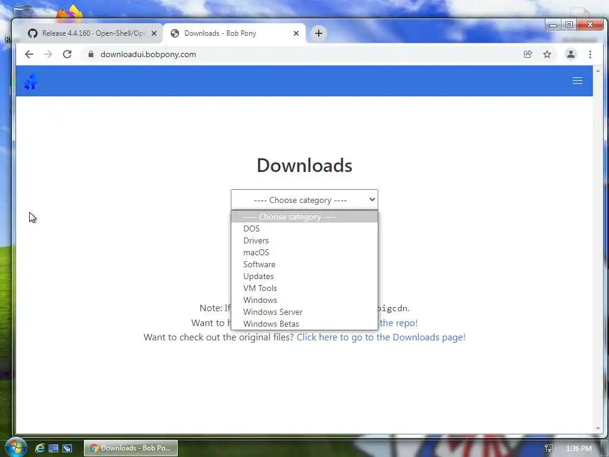The image size is (609, 457).
Task: Select Updates in the category dropdown
Action: (304, 276)
